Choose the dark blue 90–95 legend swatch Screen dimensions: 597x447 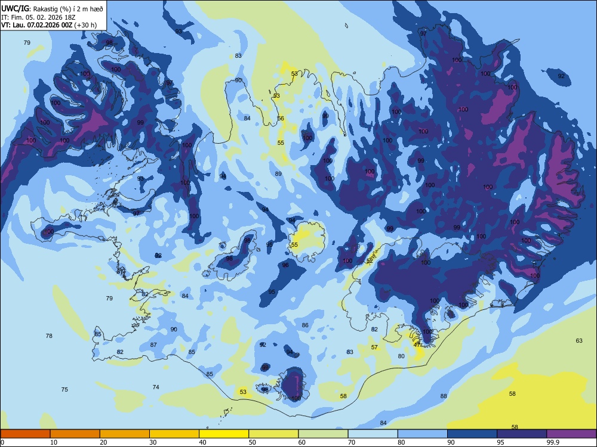472,434
